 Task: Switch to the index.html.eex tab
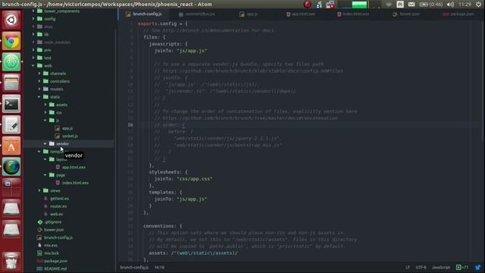pyautogui.click(x=353, y=14)
